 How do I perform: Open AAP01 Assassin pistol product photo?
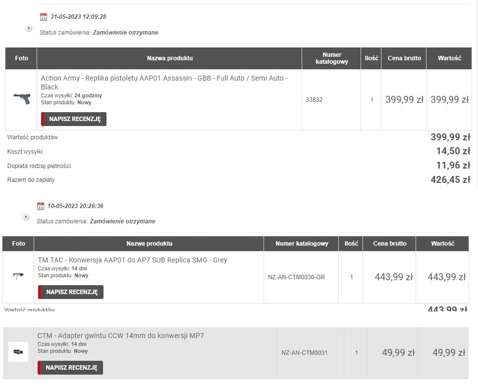point(22,98)
